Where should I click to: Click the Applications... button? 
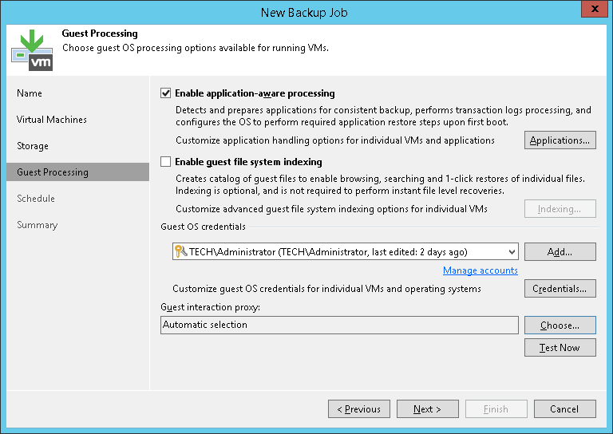560,140
